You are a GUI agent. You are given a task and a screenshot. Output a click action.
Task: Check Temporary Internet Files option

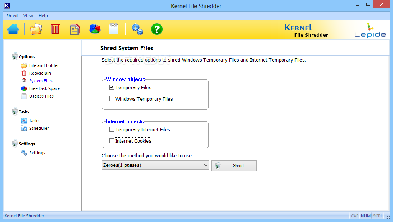coord(112,129)
